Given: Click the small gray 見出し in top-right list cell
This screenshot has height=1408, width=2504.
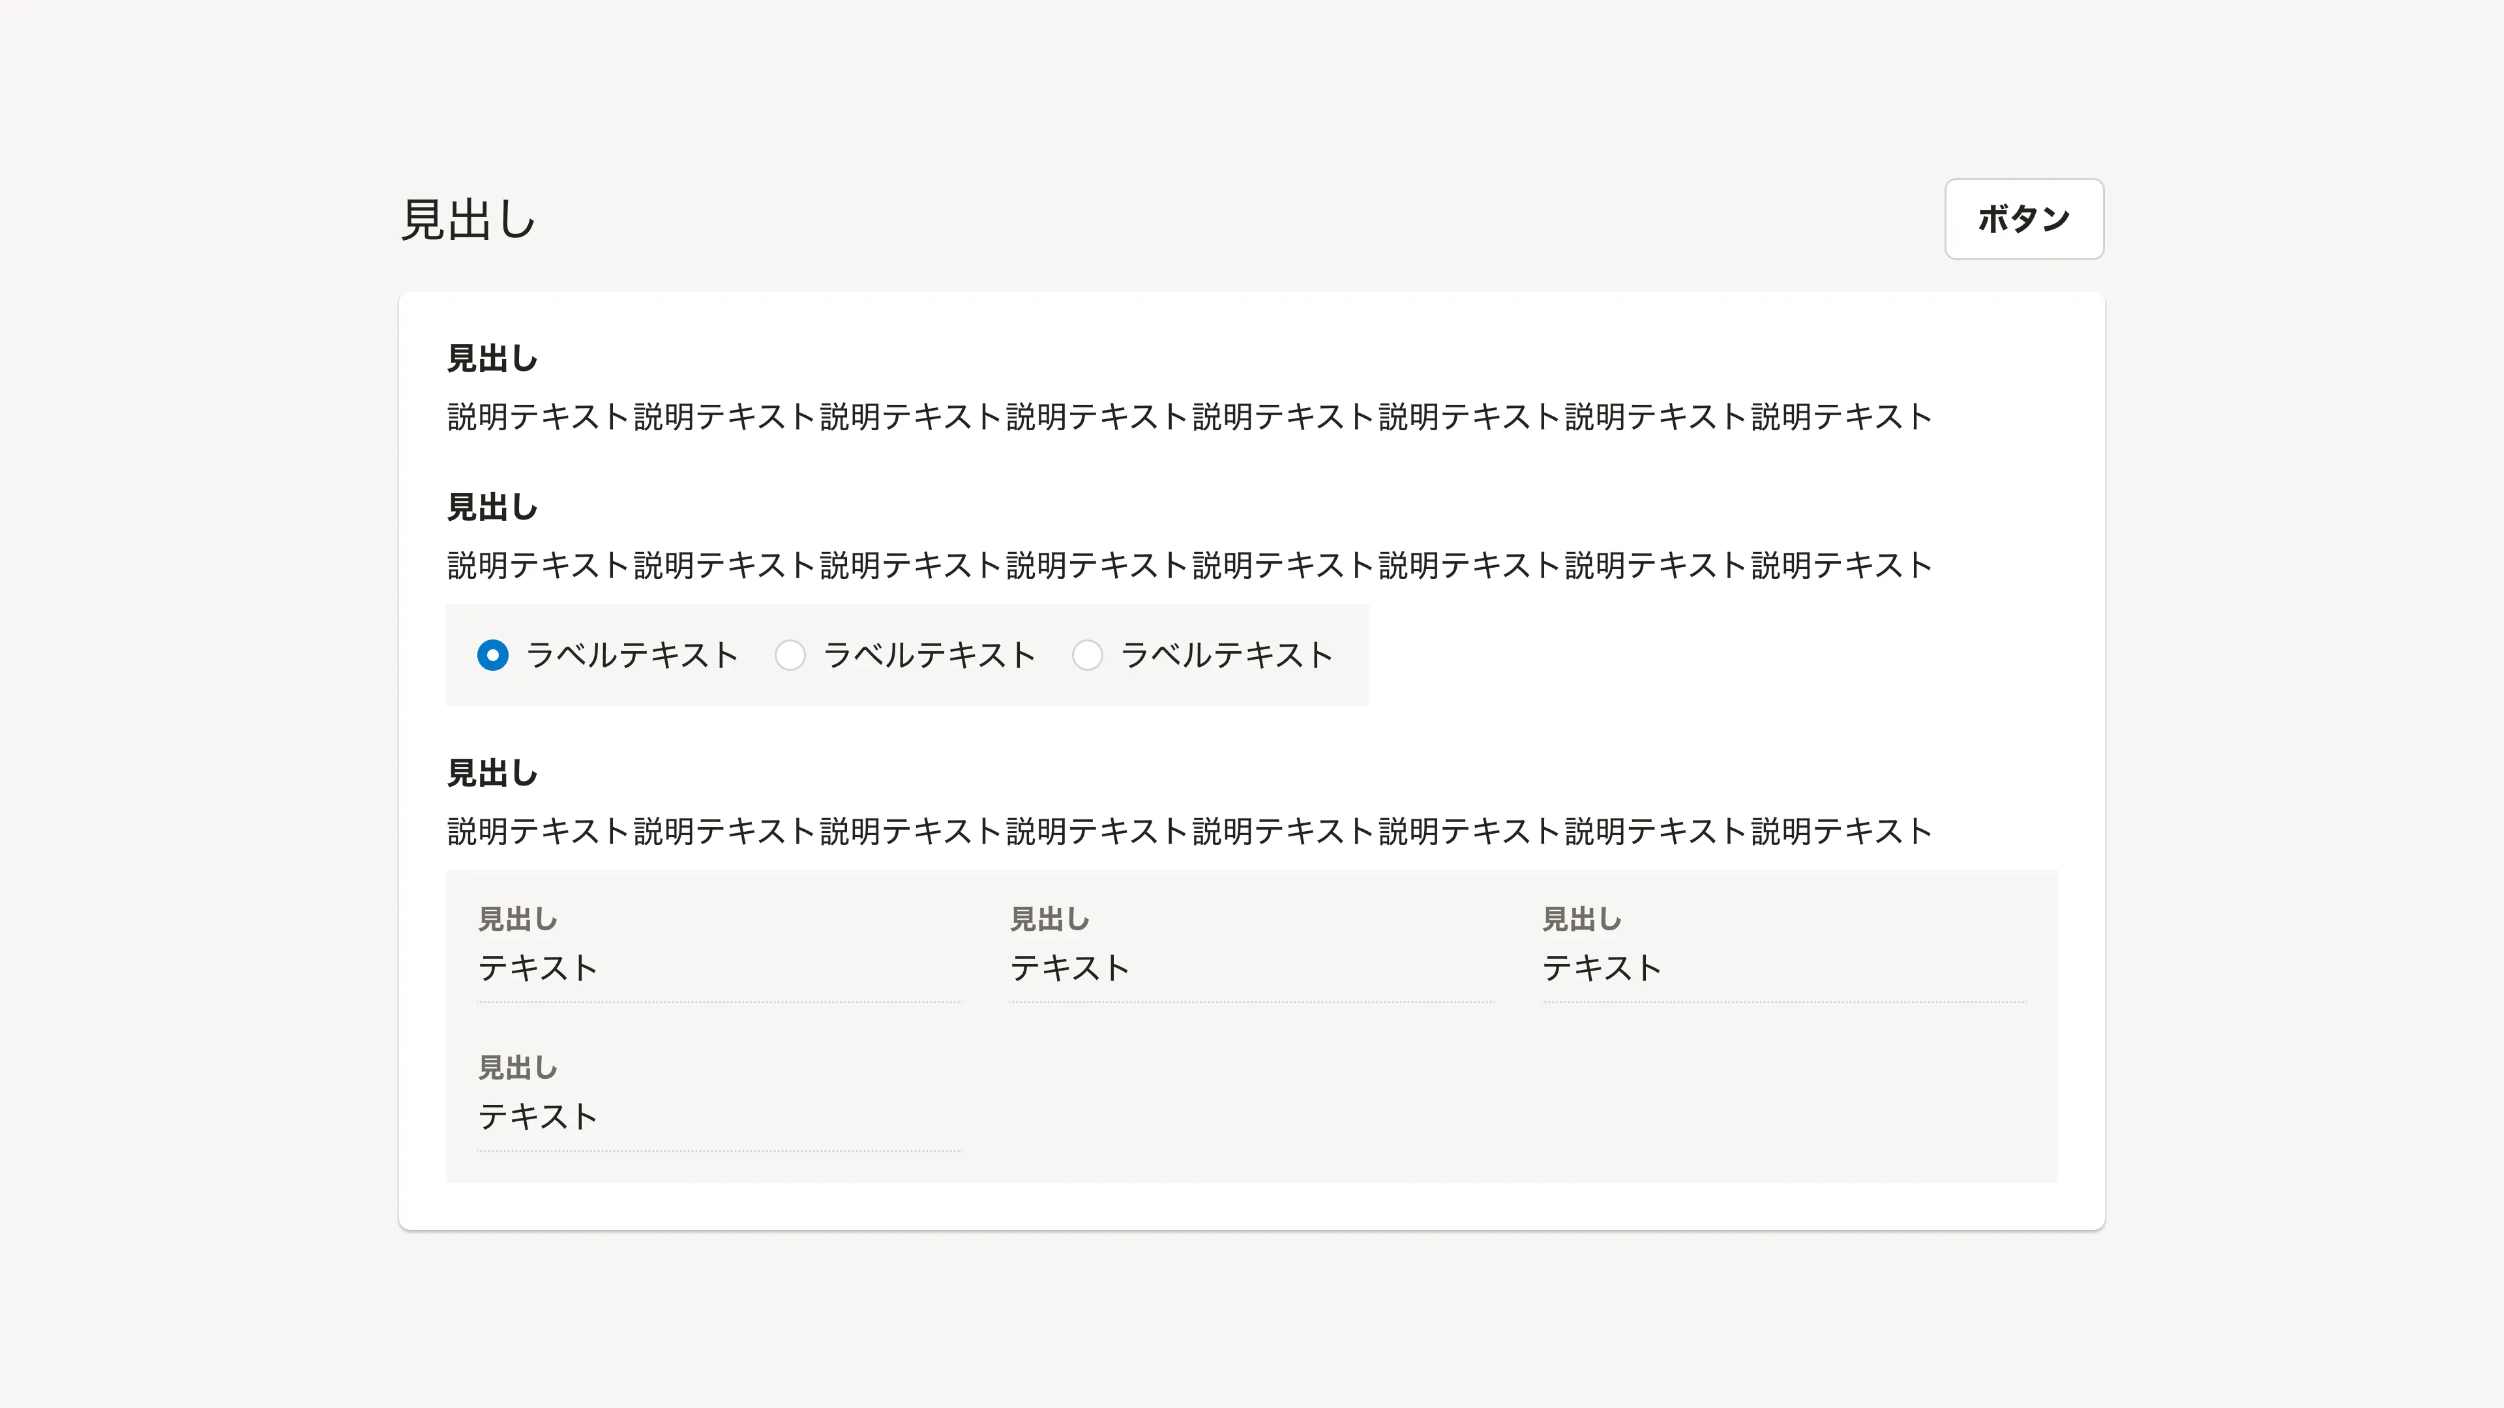Looking at the screenshot, I should pyautogui.click(x=1583, y=919).
